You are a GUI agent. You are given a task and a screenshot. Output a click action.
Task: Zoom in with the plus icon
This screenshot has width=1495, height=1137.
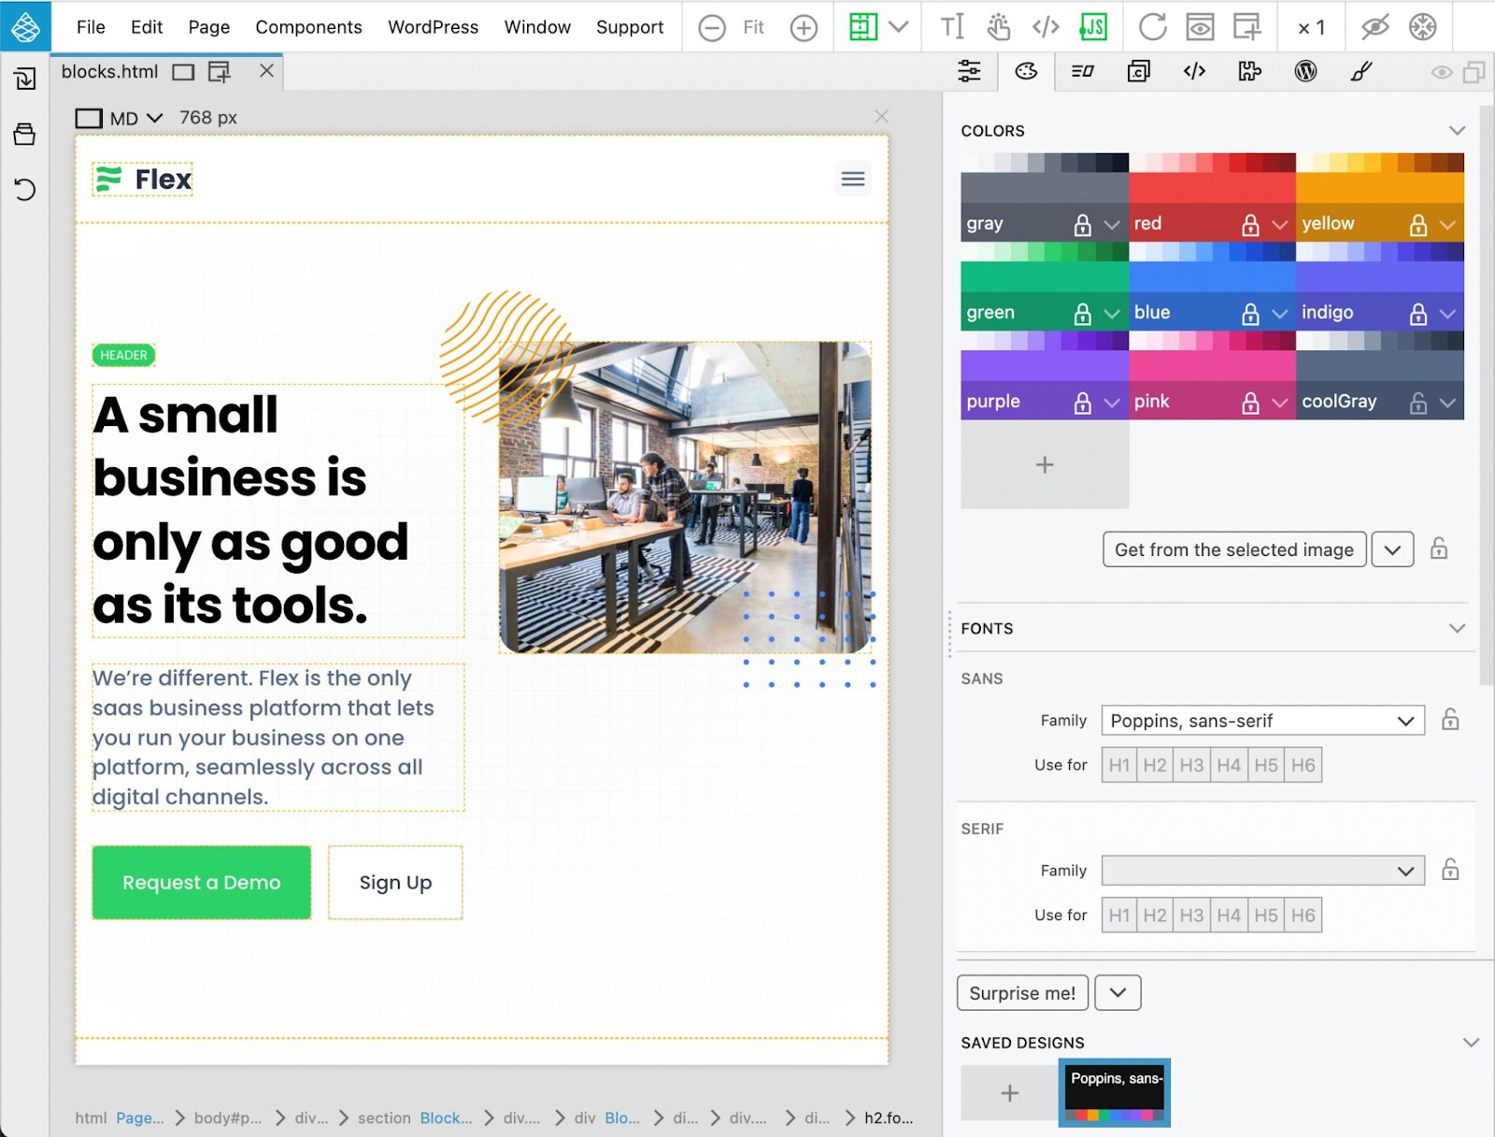(804, 28)
